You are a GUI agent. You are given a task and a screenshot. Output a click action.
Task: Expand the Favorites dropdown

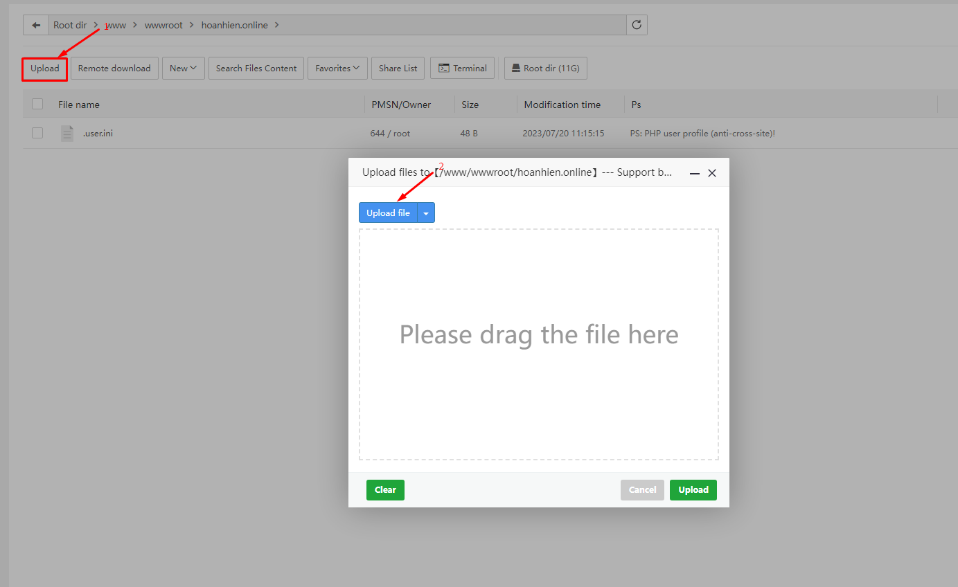337,68
